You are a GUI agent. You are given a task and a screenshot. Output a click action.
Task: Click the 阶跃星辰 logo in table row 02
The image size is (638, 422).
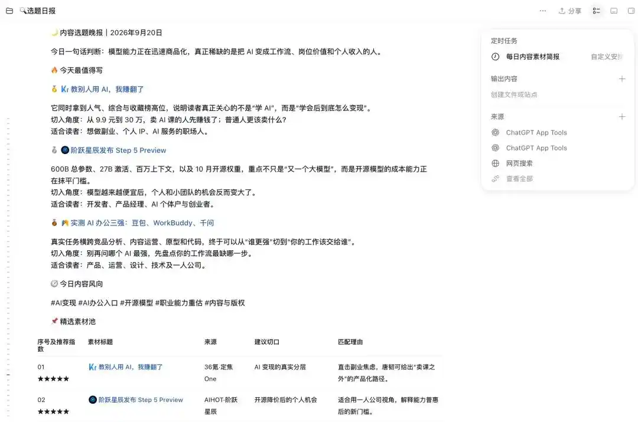tap(92, 400)
